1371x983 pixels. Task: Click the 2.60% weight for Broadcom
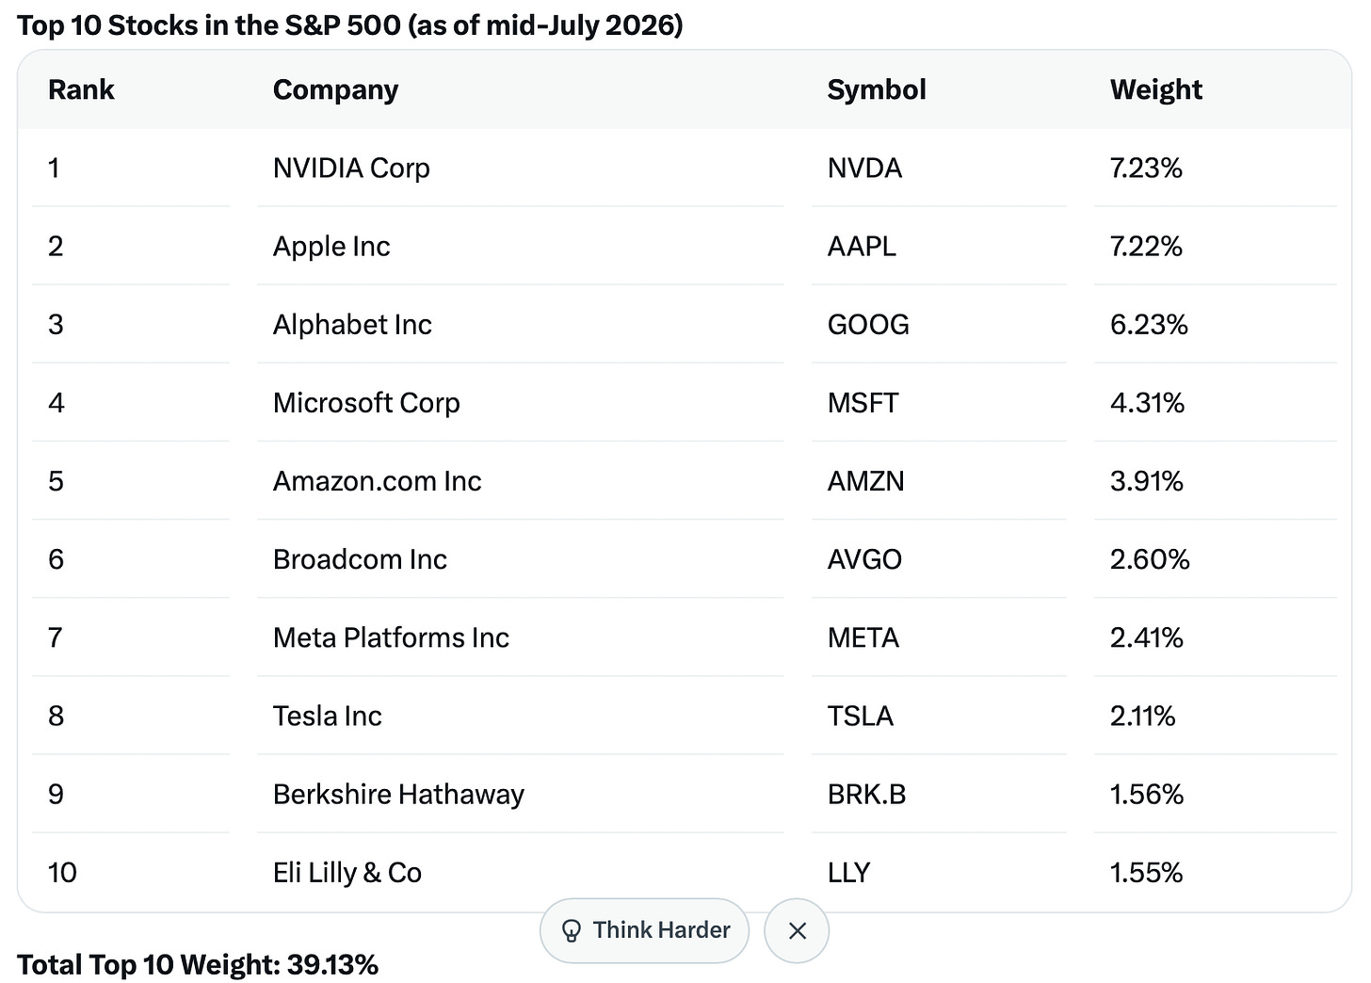(x=1150, y=558)
